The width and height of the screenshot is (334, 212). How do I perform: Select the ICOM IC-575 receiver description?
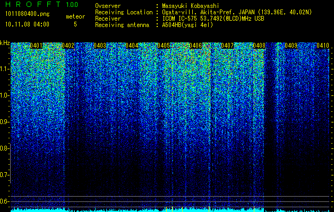point(213,19)
